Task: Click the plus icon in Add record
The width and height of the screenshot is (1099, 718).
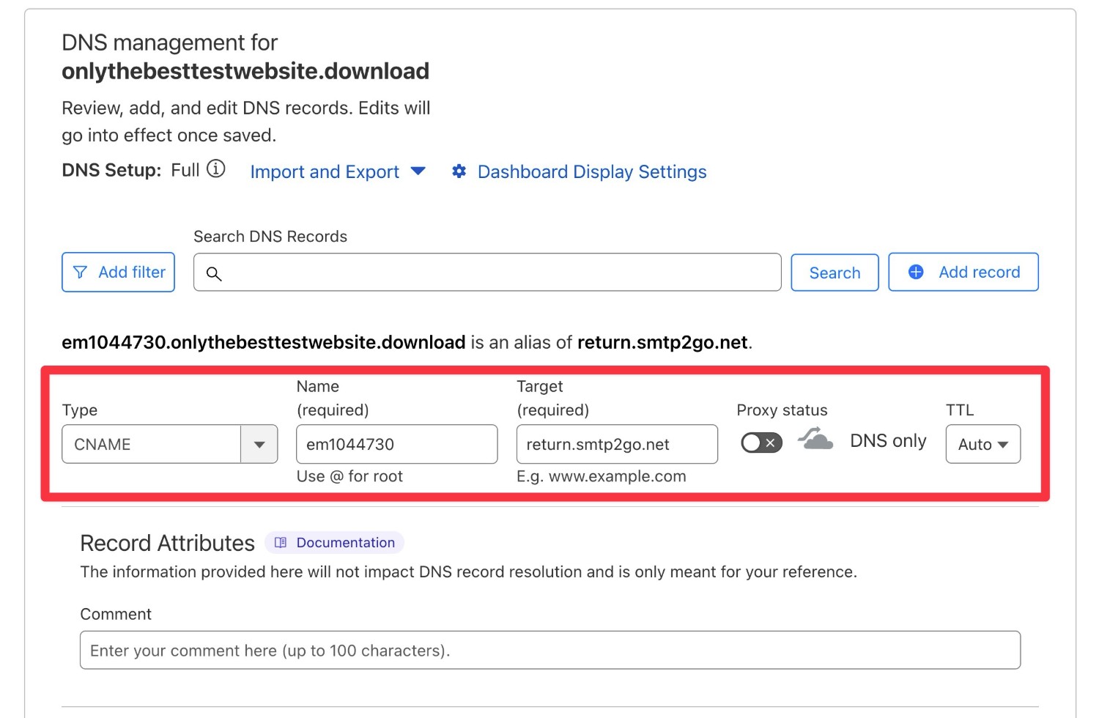Action: pyautogui.click(x=916, y=272)
